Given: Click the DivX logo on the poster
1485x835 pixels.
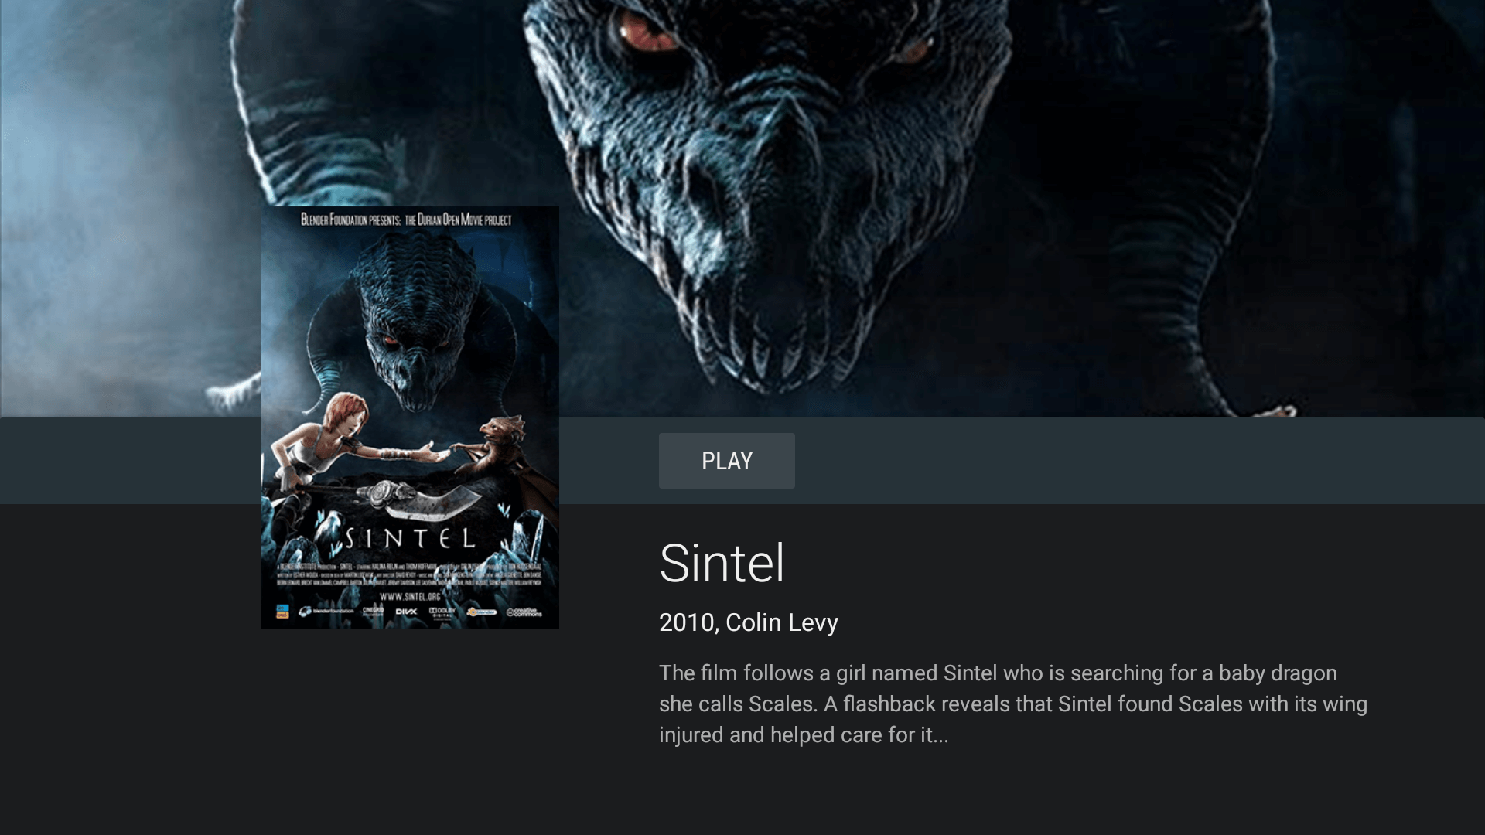Looking at the screenshot, I should [406, 612].
